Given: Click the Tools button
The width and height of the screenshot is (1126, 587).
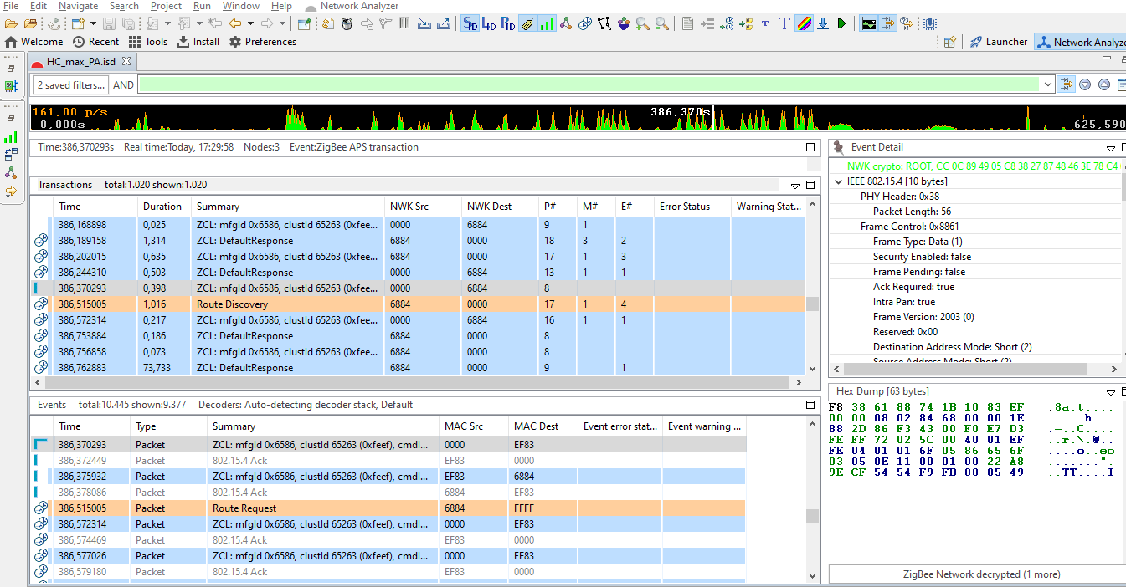Looking at the screenshot, I should (x=148, y=42).
